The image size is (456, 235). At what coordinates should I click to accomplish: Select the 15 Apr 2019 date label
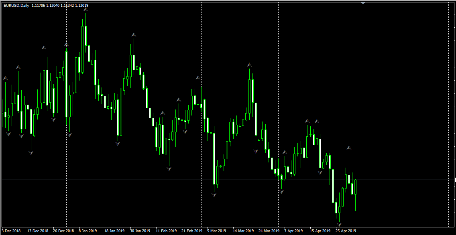pyautogui.click(x=320, y=231)
